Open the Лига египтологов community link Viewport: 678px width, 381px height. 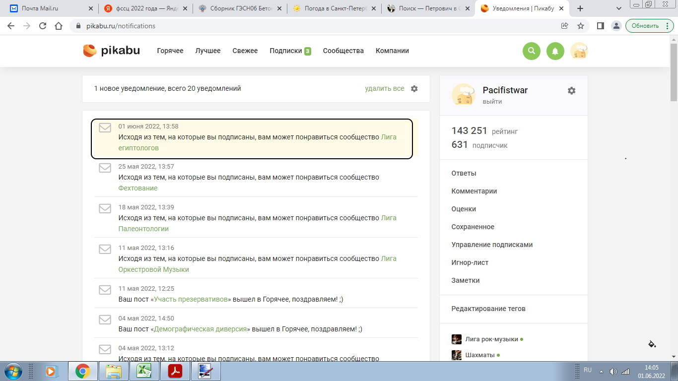(x=257, y=142)
